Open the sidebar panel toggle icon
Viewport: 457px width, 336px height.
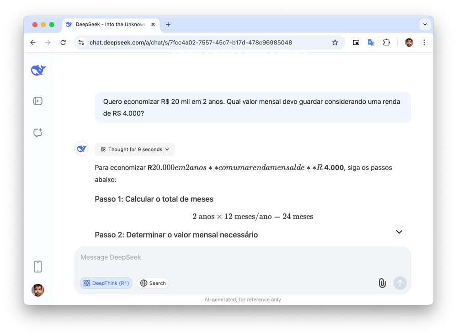pyautogui.click(x=38, y=101)
